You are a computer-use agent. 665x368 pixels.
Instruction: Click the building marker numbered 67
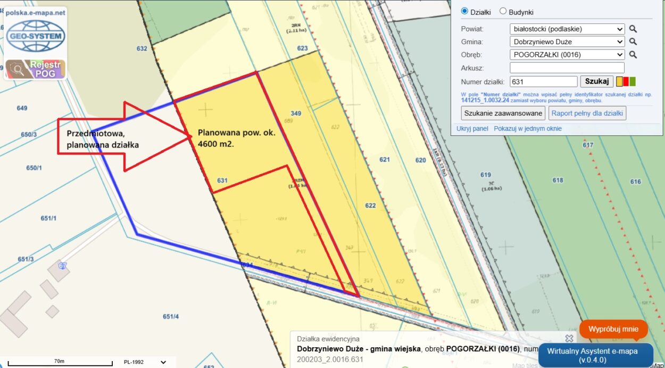pyautogui.click(x=63, y=266)
